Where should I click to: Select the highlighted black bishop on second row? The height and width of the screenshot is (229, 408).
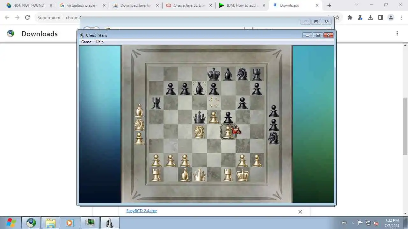[199, 88]
